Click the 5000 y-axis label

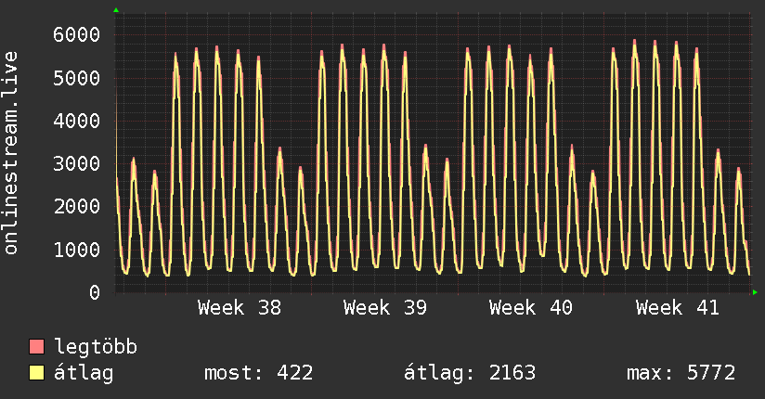pos(77,78)
